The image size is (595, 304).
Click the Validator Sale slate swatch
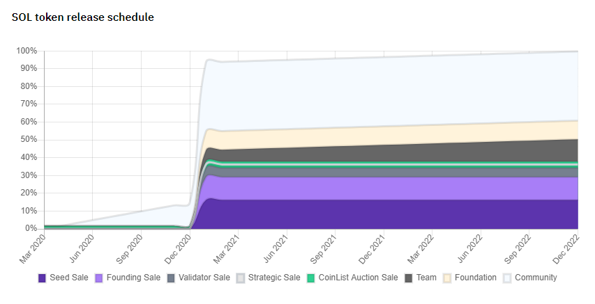[x=171, y=278]
